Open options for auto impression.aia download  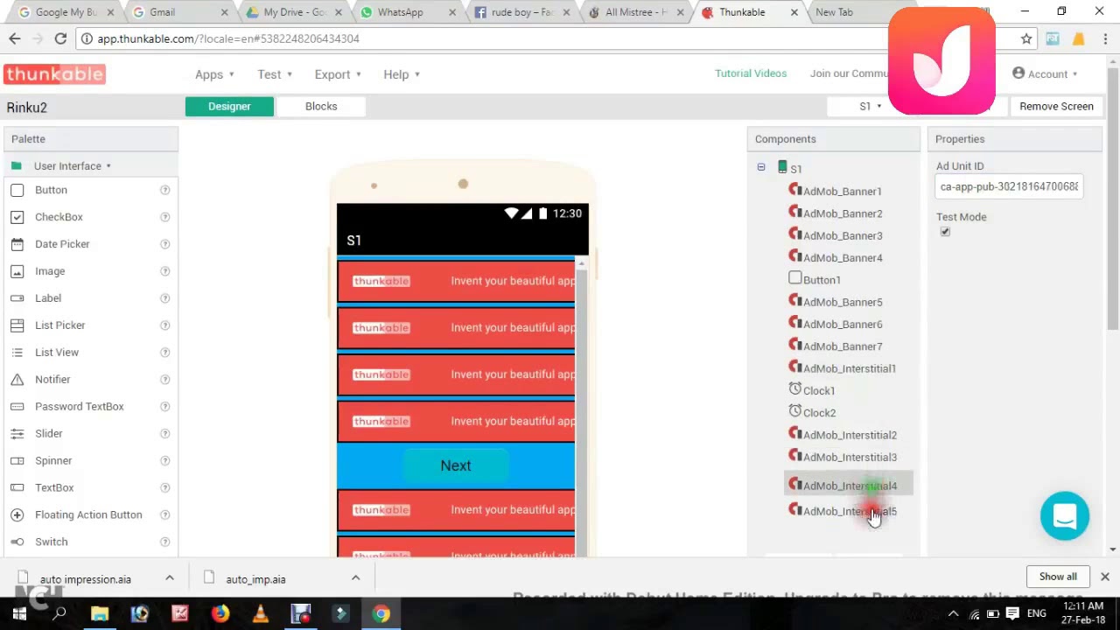click(x=170, y=578)
